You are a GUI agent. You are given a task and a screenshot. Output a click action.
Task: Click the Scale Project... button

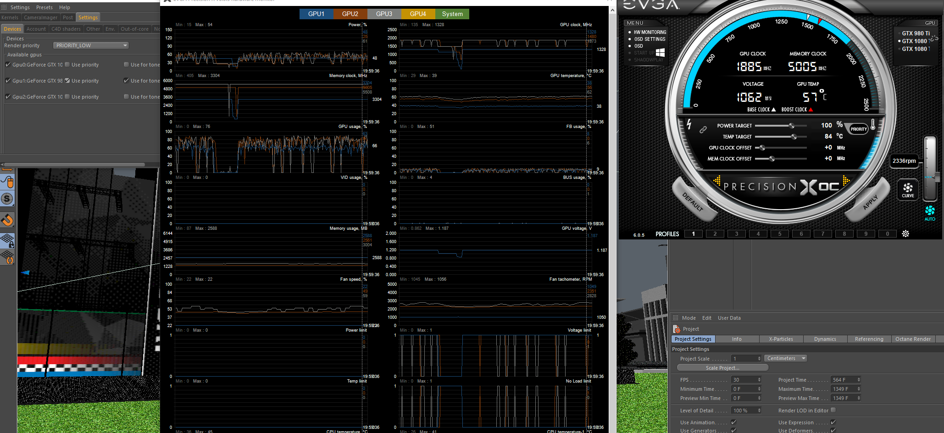722,368
